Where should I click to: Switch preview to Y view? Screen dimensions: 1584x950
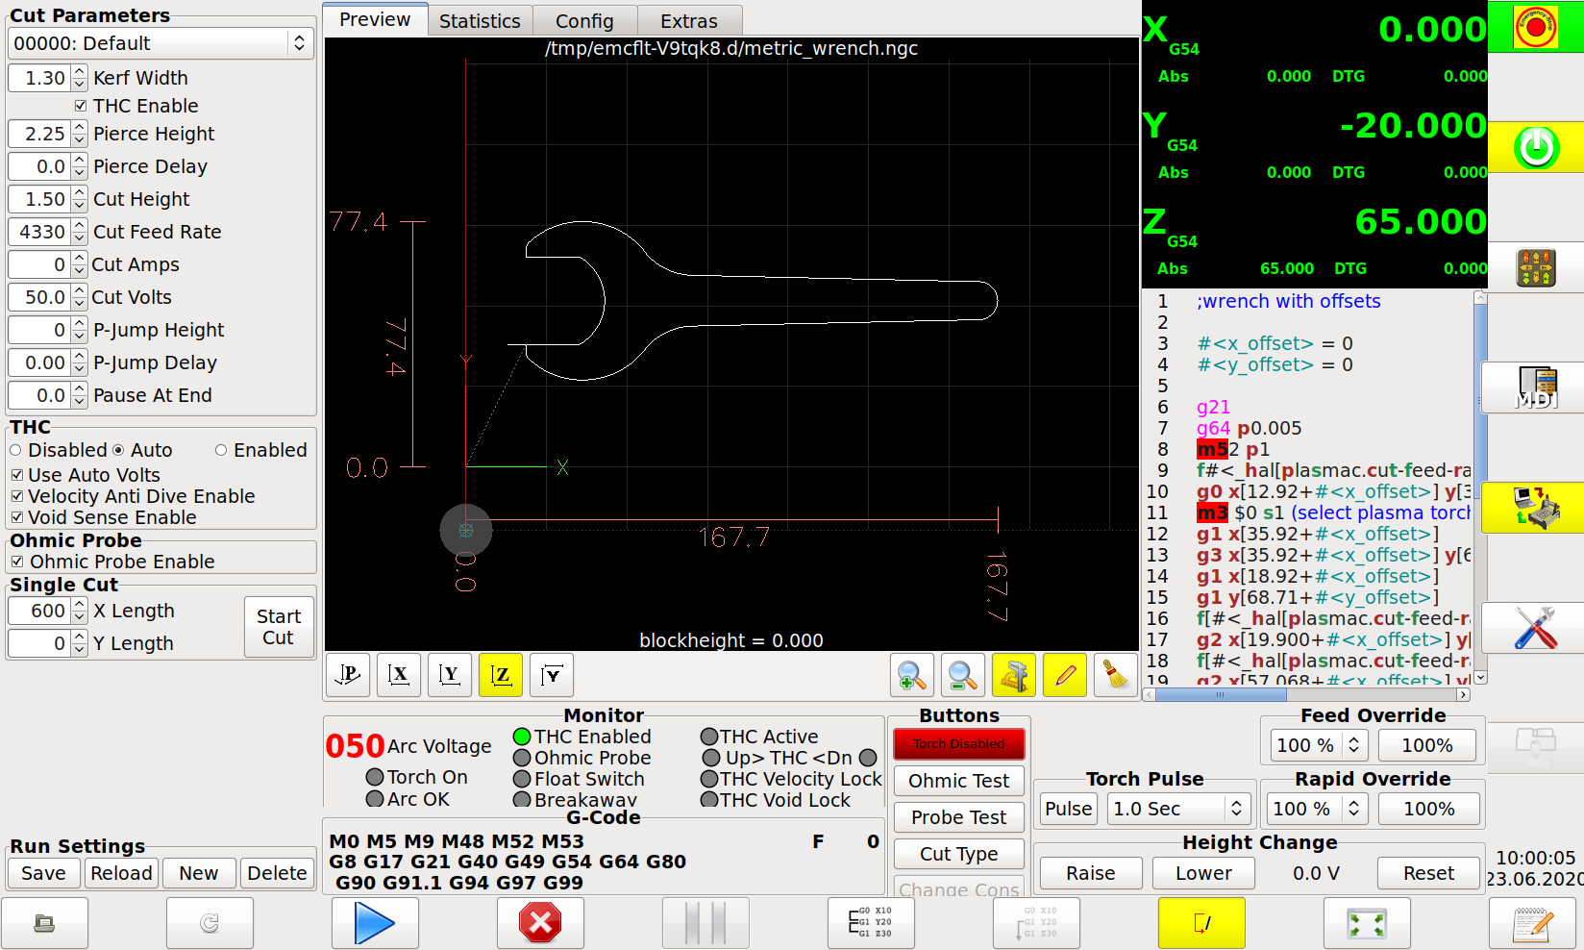[450, 675]
